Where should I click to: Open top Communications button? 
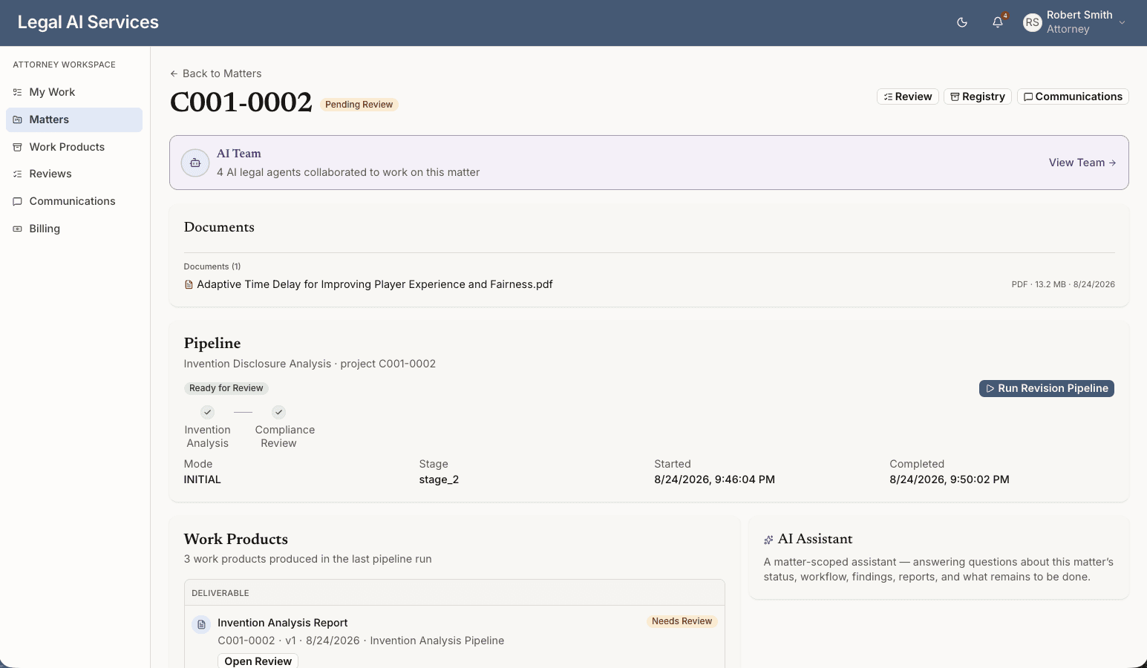[1073, 96]
